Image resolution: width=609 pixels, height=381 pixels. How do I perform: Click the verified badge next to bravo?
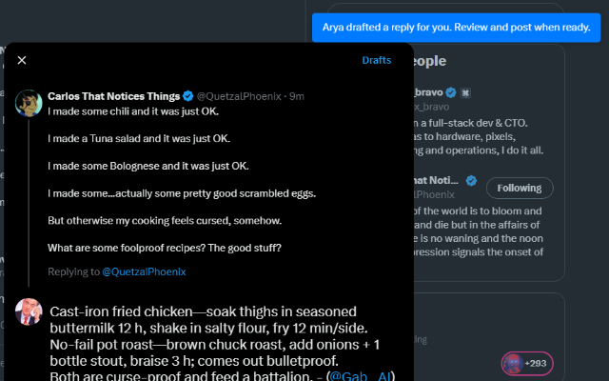tap(451, 92)
